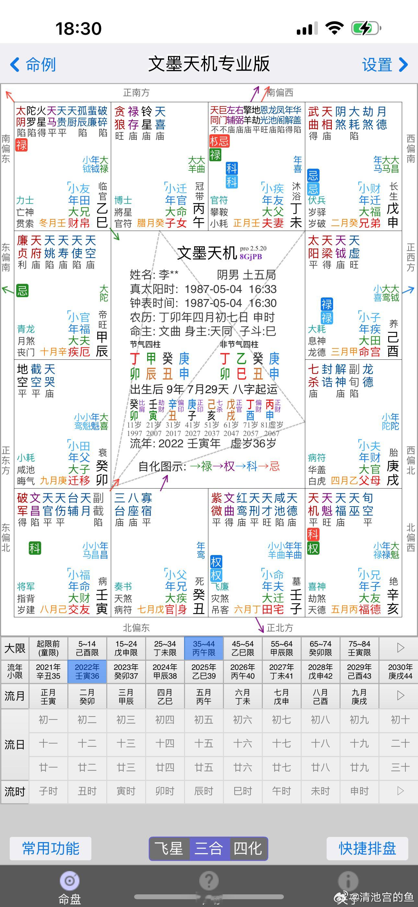The image size is (418, 907).
Task: Select the 起限前 (童限) period
Action: (48, 648)
